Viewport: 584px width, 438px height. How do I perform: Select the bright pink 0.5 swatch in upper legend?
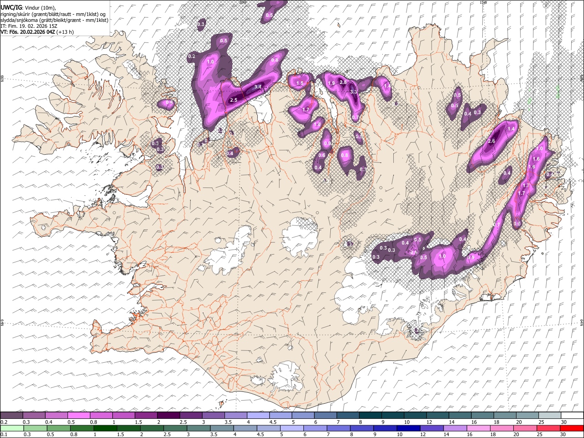(x=78, y=416)
